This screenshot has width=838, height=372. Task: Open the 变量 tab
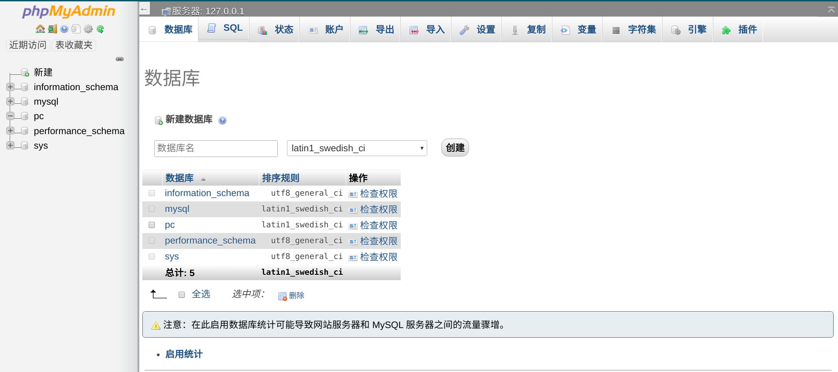[577, 29]
